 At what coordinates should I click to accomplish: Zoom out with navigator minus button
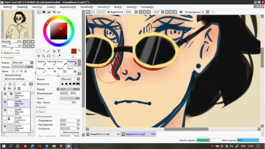[24, 42]
